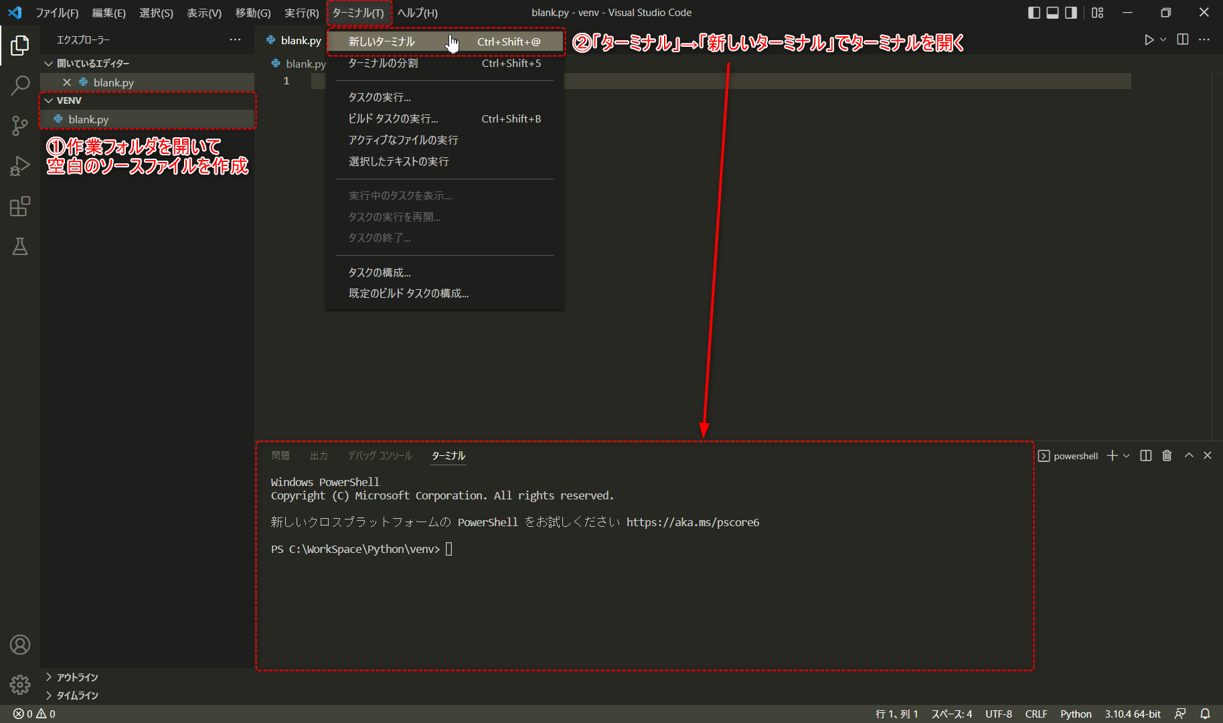Toggle the primary side bar visibility
This screenshot has width=1223, height=723.
[1034, 12]
